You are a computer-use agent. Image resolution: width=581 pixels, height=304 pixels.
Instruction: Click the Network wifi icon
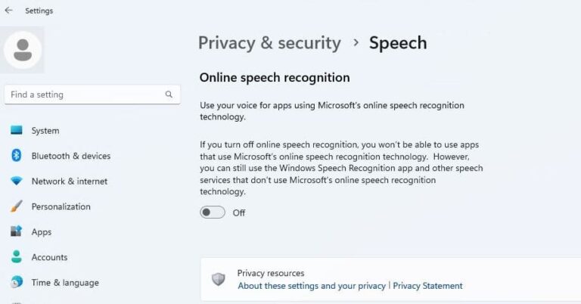click(17, 181)
